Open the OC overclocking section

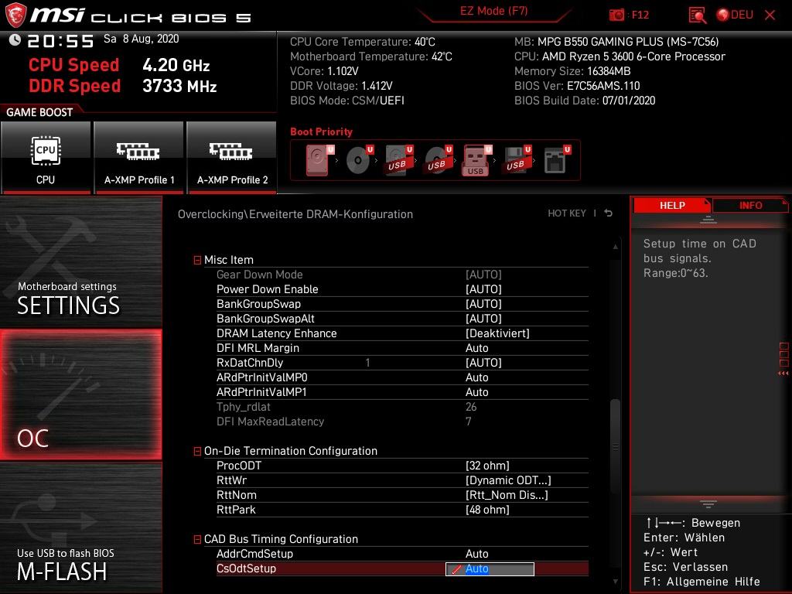80,395
